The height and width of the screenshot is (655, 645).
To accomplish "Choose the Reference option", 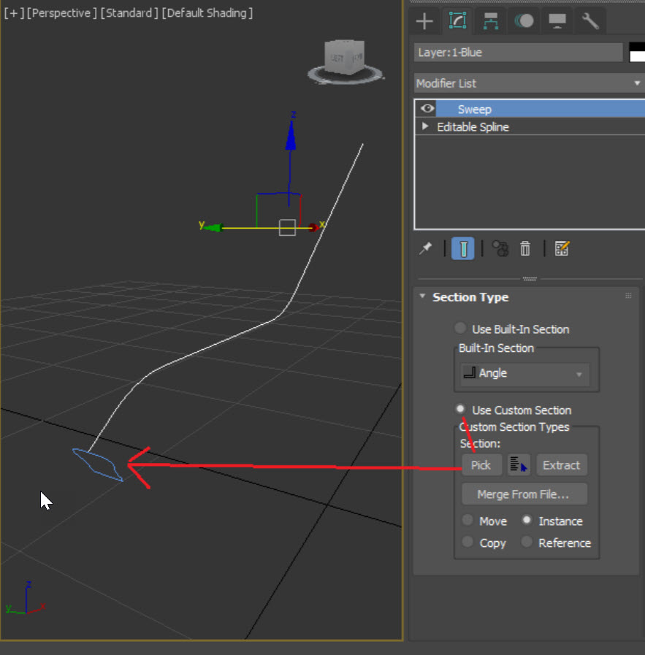I will click(x=527, y=543).
